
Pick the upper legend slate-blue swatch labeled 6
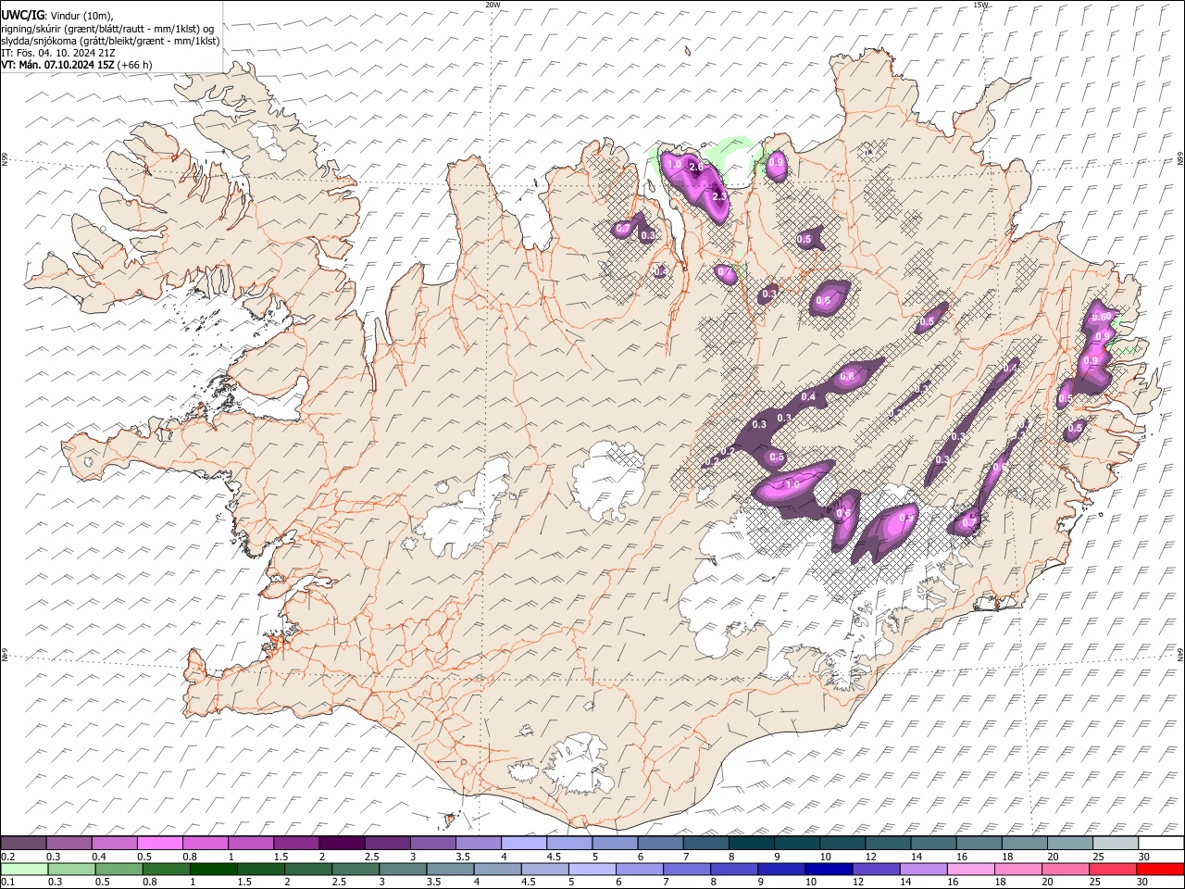660,844
